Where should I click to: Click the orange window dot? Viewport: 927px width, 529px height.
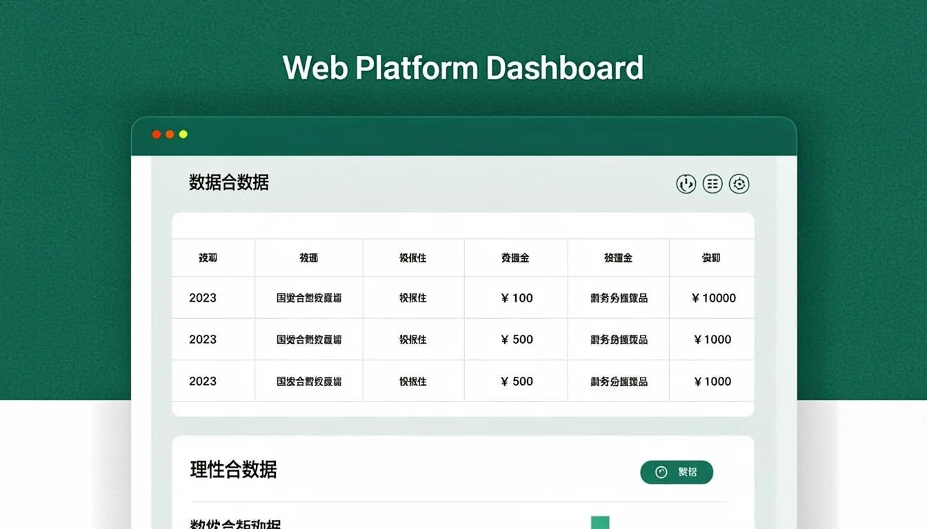170,134
